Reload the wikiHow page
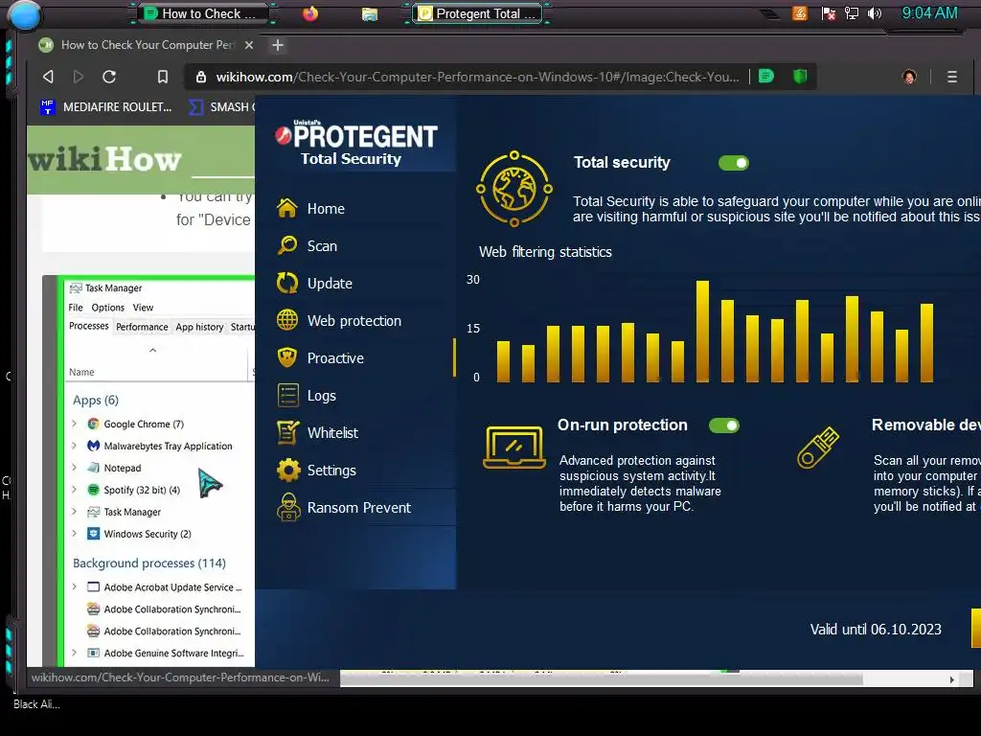The image size is (981, 736). [109, 77]
